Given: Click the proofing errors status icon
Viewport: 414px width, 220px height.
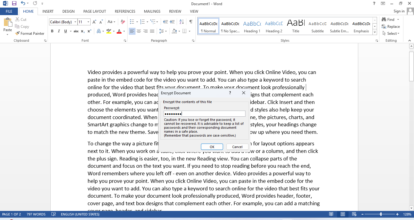Looking at the screenshot, I should pyautogui.click(x=53, y=214).
